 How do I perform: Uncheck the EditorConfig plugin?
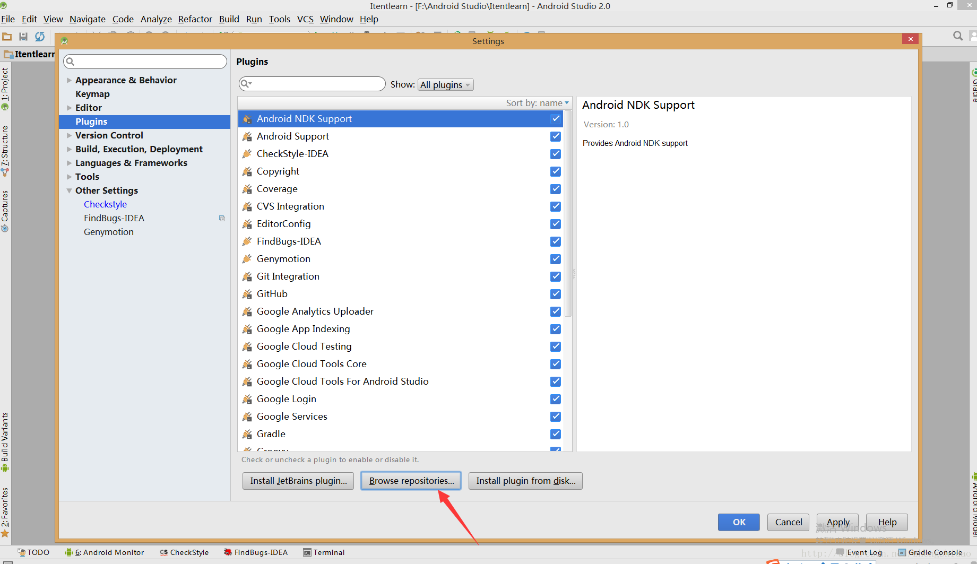[556, 224]
